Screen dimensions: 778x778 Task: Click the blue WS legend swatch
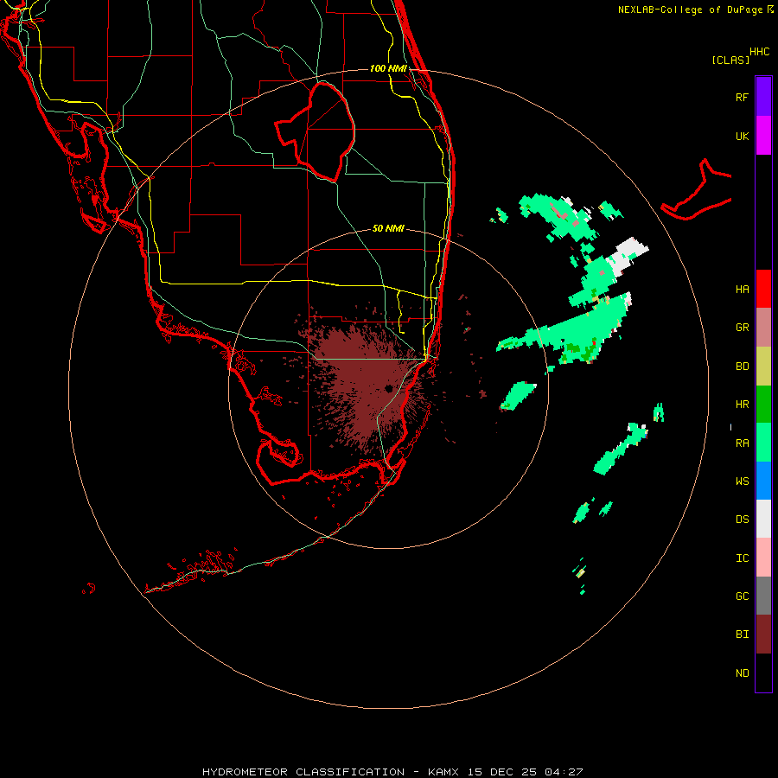pyautogui.click(x=763, y=481)
